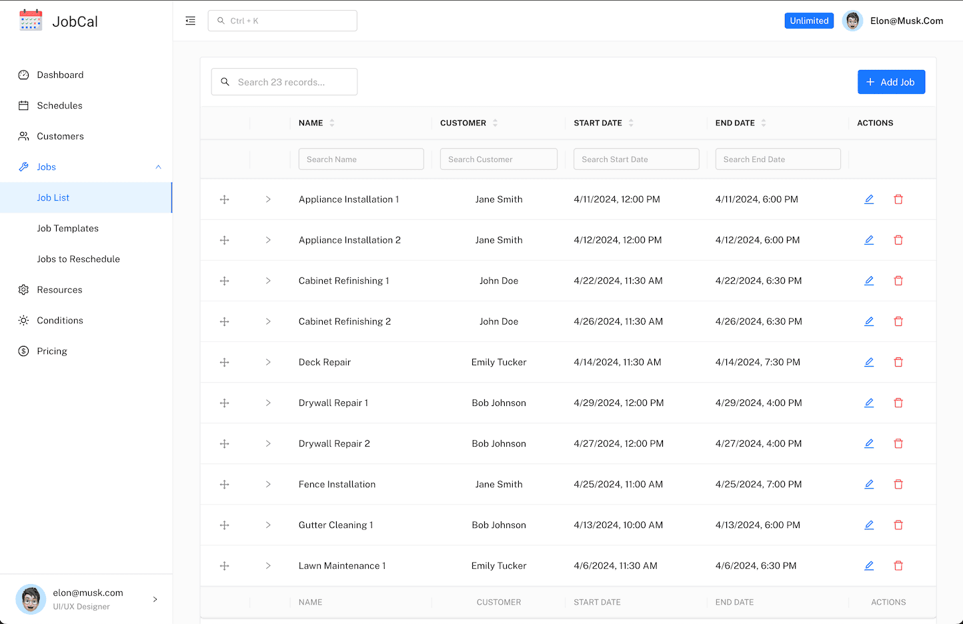Open Dashboard from the sidebar icon

click(23, 75)
